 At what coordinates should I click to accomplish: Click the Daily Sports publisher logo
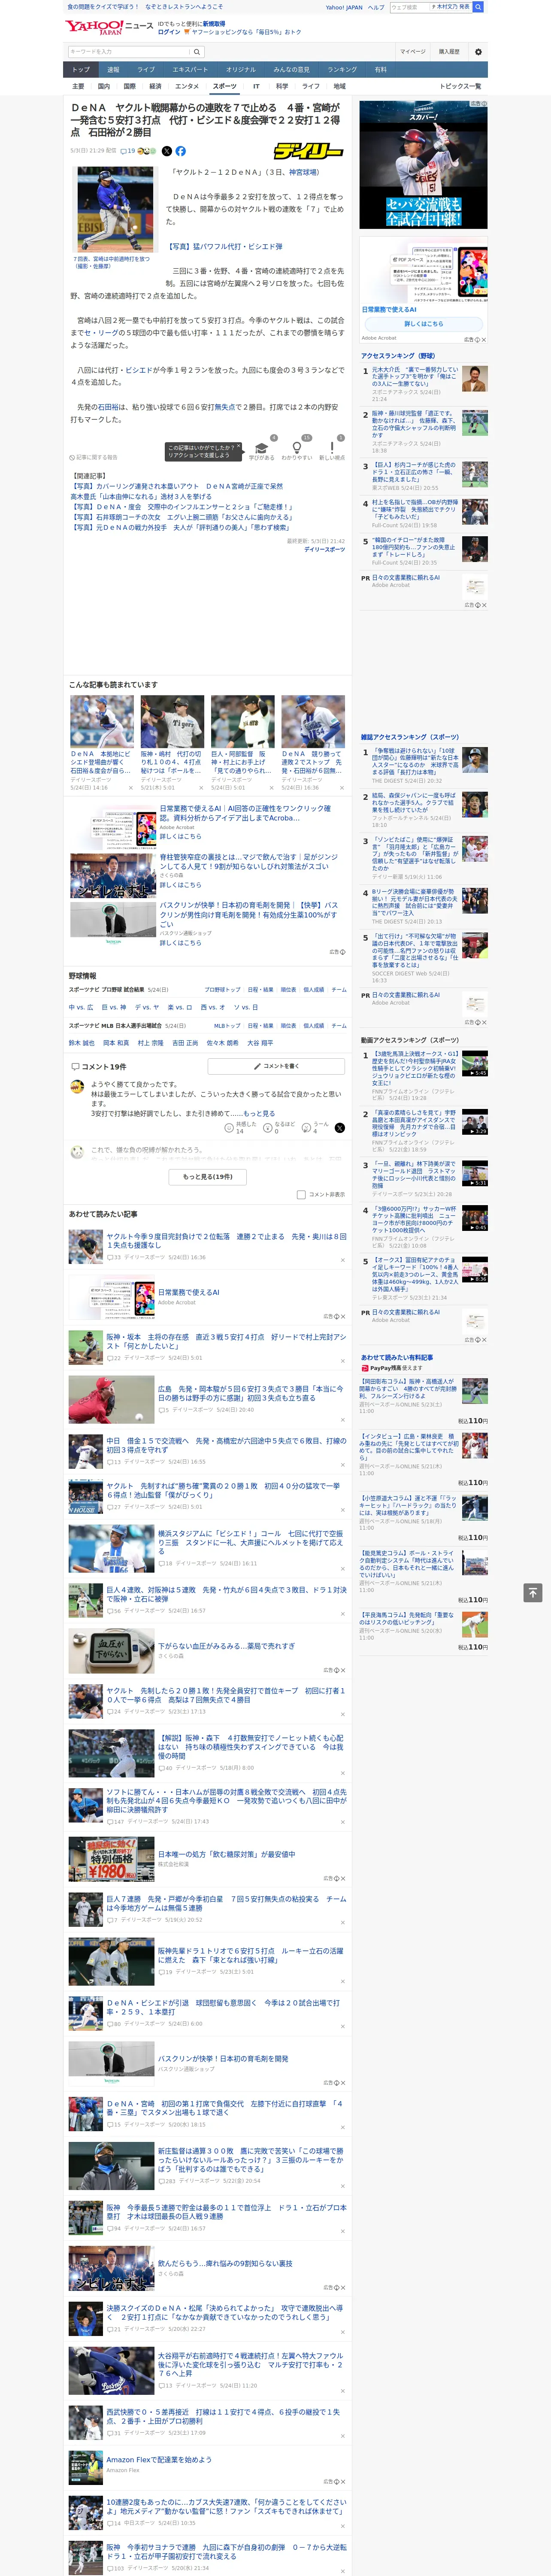309,151
